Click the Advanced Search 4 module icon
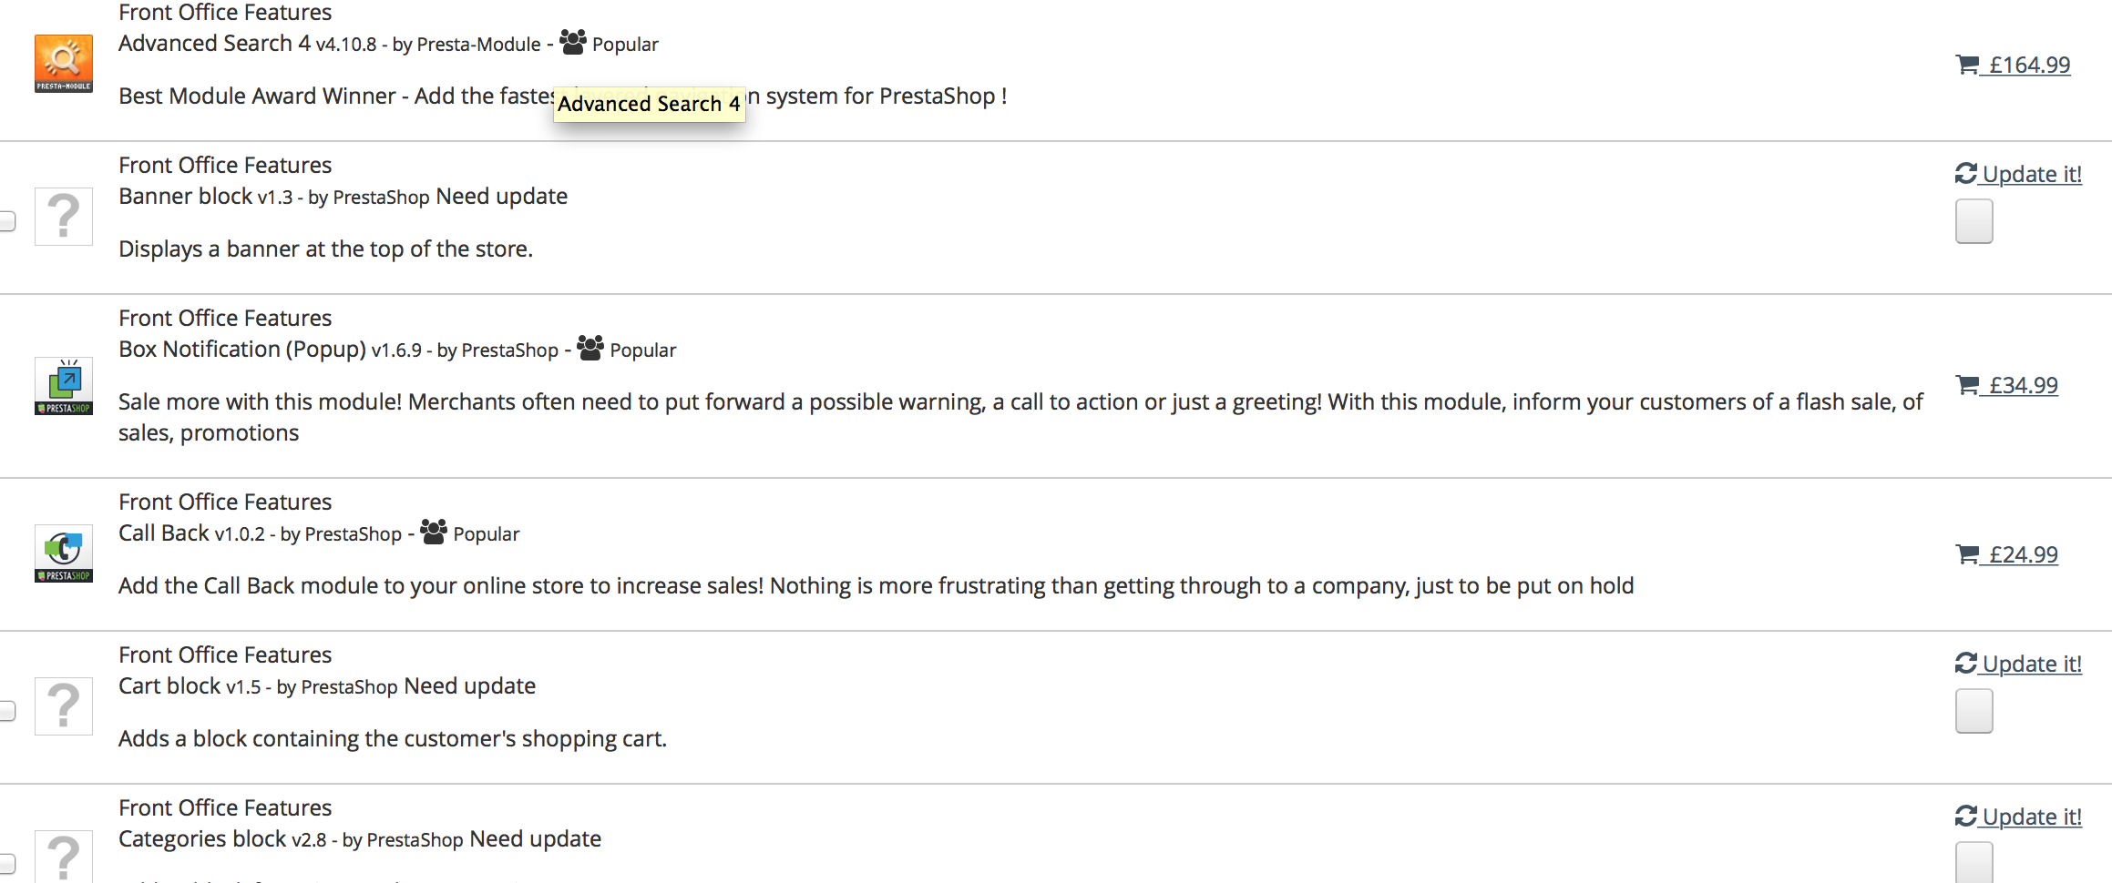 click(x=63, y=63)
